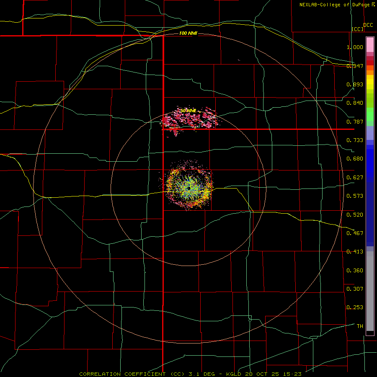Select the 0.360 color scale value

click(x=355, y=271)
